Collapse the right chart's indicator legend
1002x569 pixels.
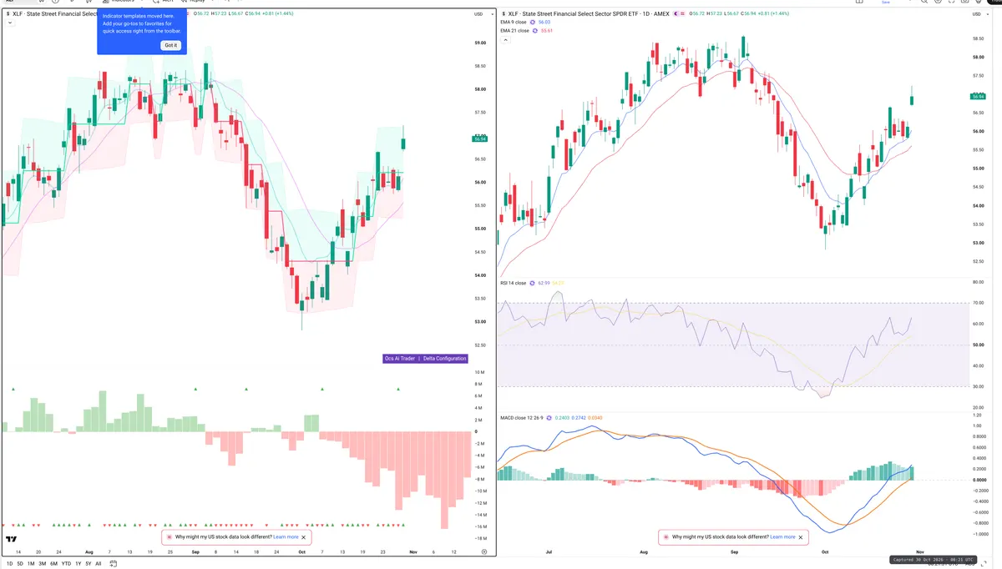tap(505, 40)
